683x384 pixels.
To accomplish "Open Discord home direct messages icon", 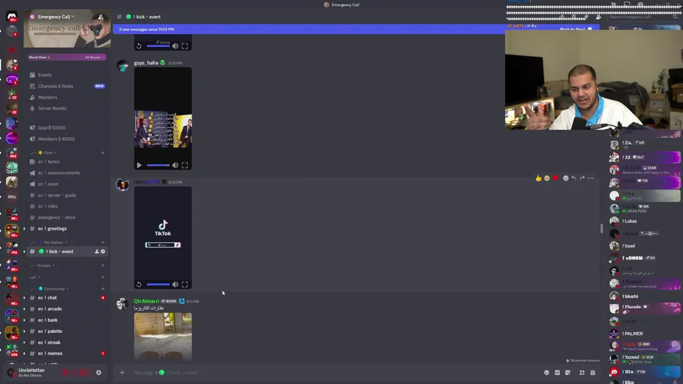I will (x=12, y=17).
